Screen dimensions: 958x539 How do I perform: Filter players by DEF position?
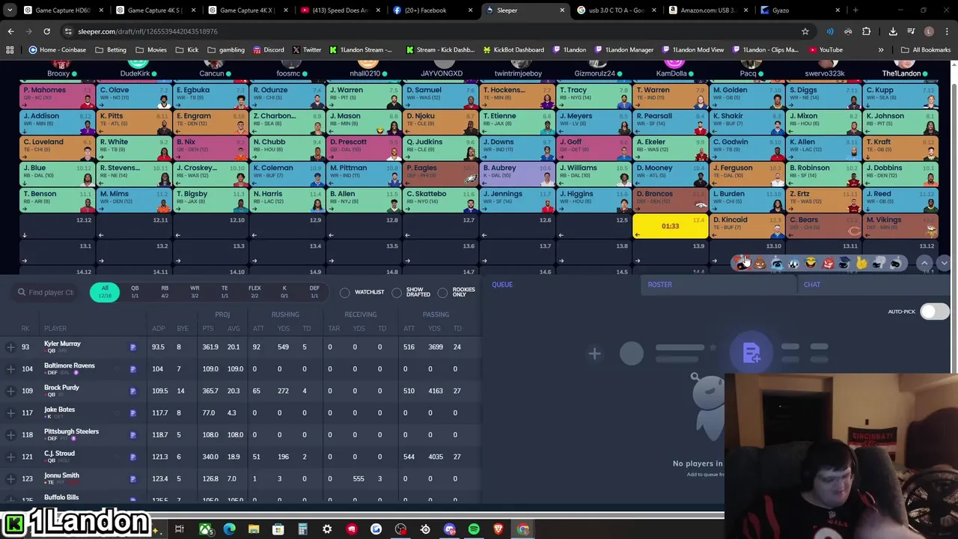[314, 292]
